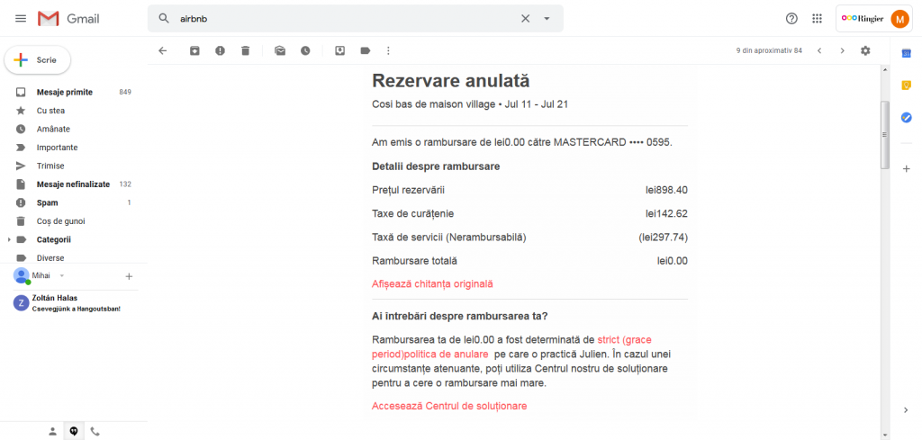Click the scrollbar down arrow
This screenshot has height=440, width=922.
click(884, 435)
